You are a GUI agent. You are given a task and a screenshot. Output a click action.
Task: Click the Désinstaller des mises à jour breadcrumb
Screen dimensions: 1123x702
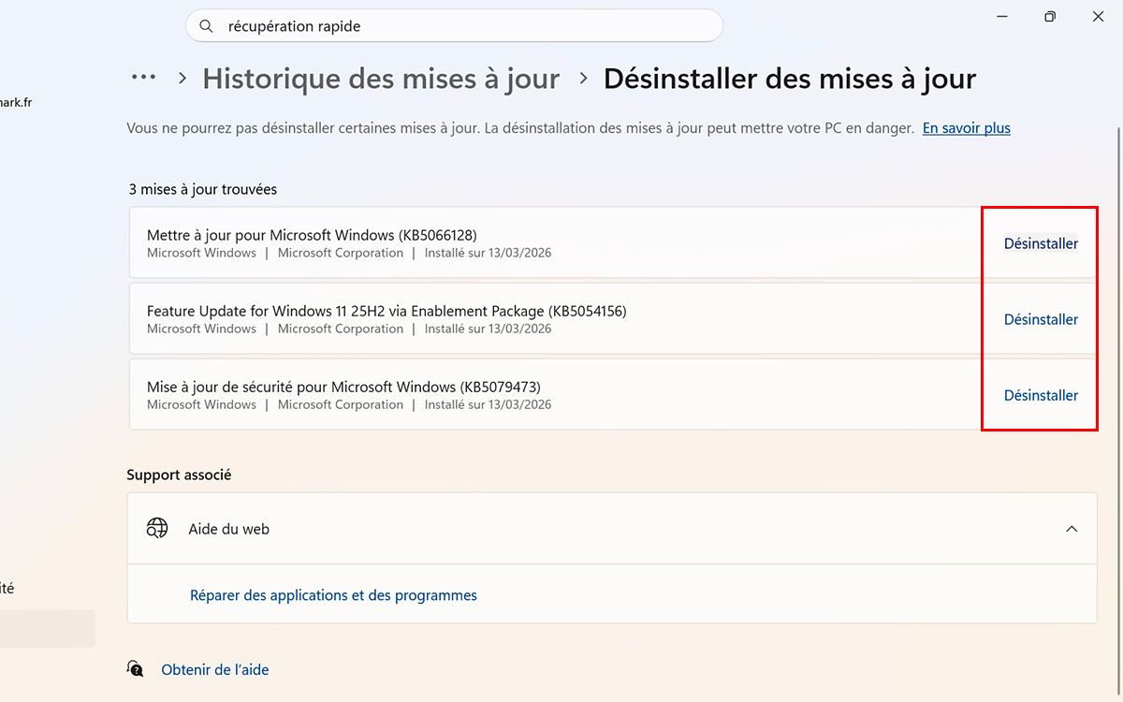click(791, 79)
